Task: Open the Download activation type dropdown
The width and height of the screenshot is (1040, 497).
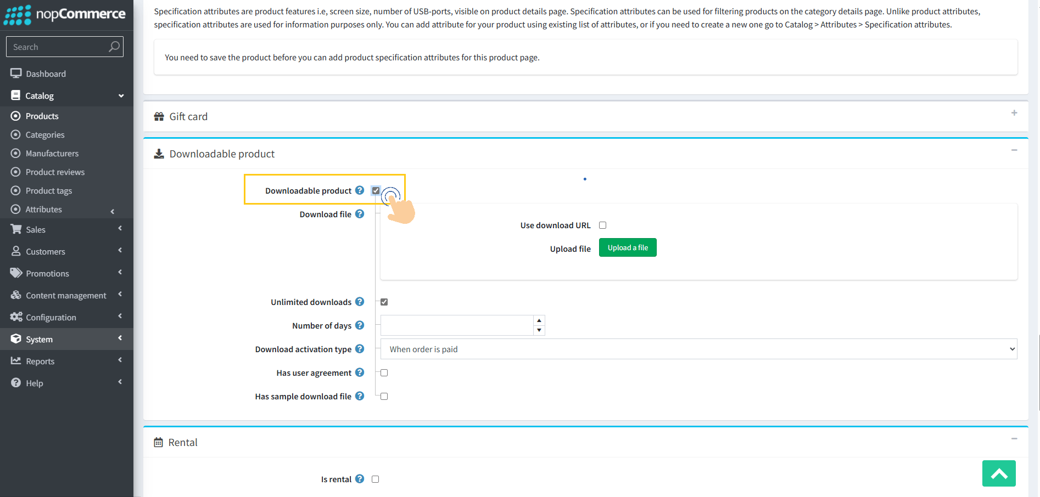Action: pos(698,349)
